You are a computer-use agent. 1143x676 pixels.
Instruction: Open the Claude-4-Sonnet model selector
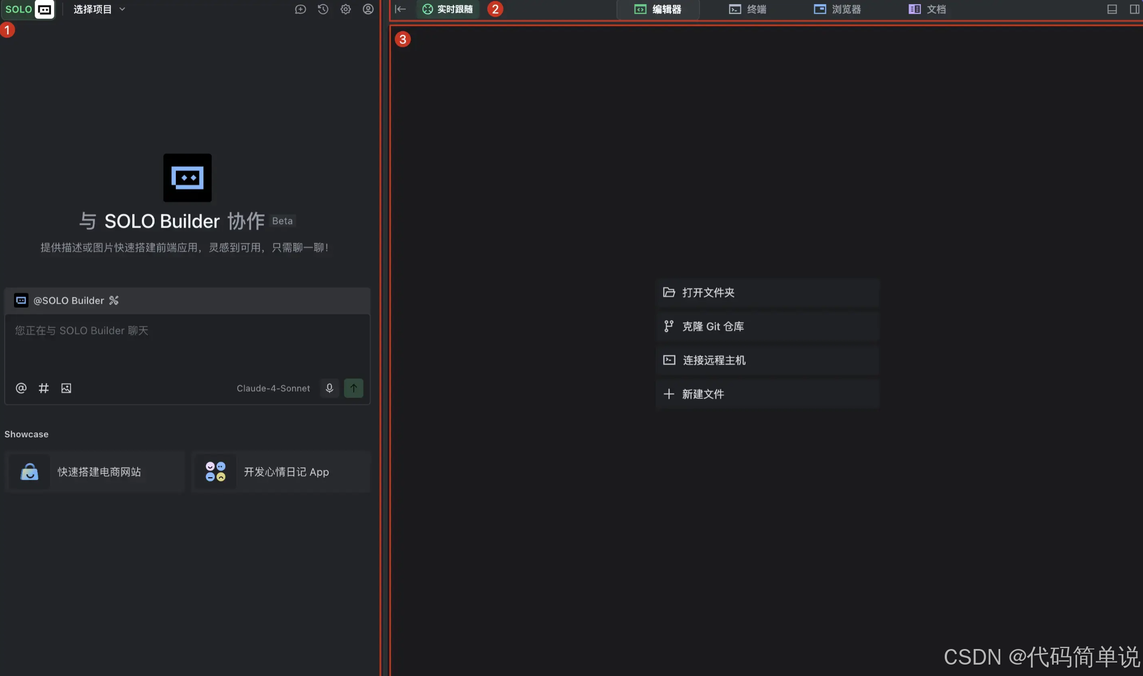pos(273,388)
